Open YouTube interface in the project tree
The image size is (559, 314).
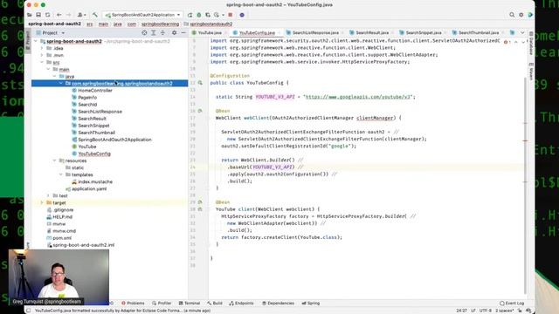[87, 147]
